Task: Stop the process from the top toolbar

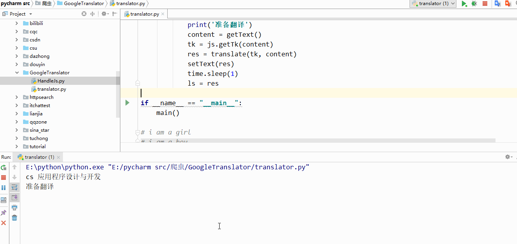Action: coord(485,4)
